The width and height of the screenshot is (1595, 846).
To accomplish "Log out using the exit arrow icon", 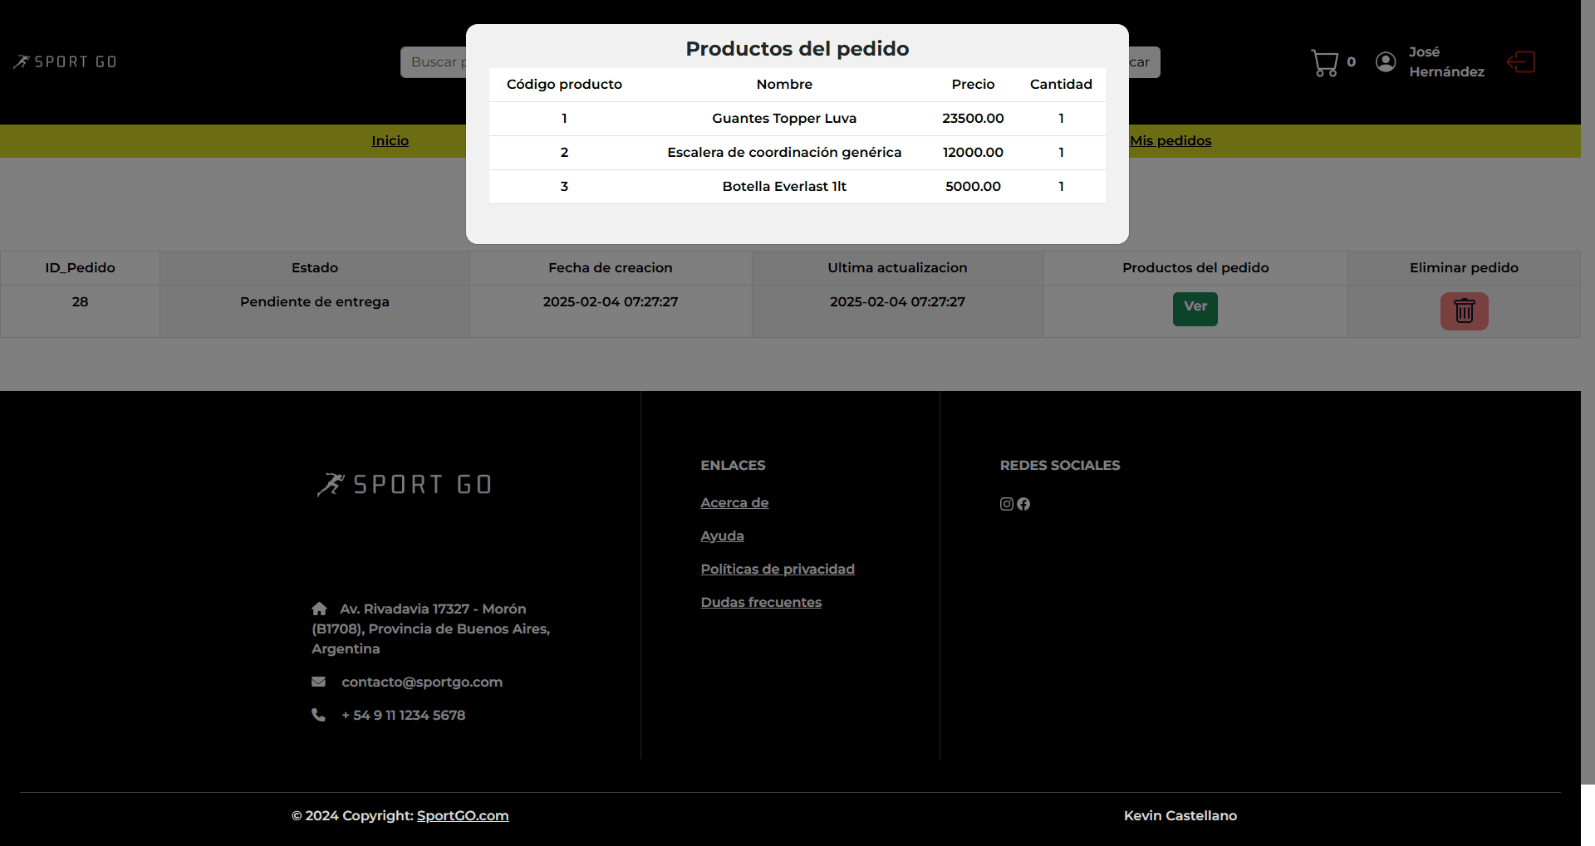I will (1521, 61).
